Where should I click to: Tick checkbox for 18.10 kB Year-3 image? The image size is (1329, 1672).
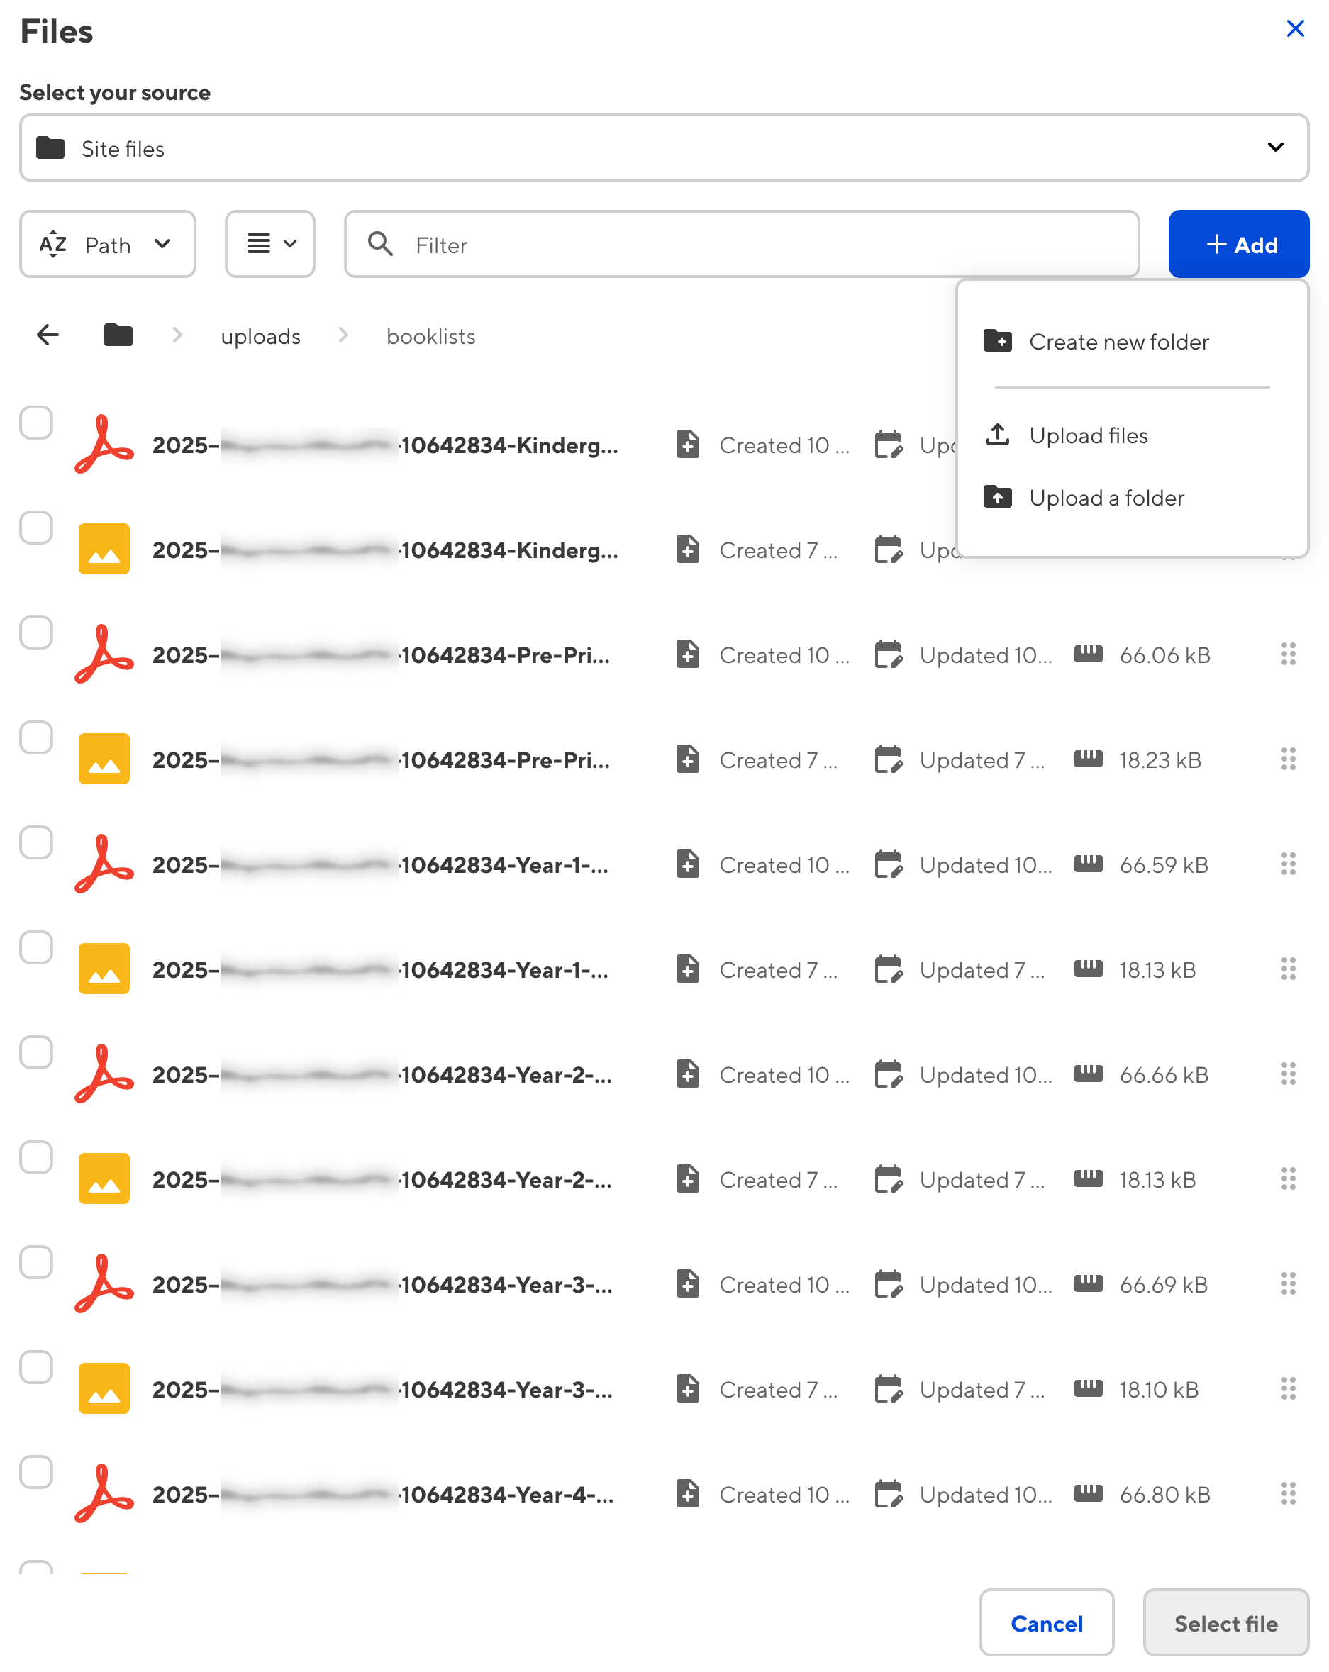coord(36,1367)
